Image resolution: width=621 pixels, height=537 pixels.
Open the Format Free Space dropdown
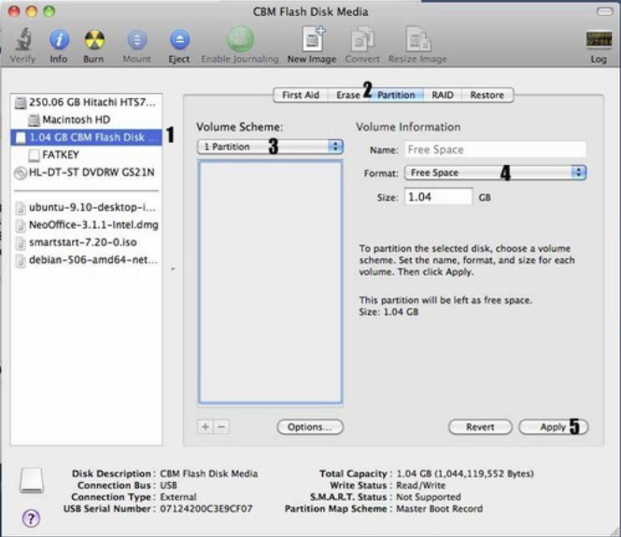tap(495, 172)
